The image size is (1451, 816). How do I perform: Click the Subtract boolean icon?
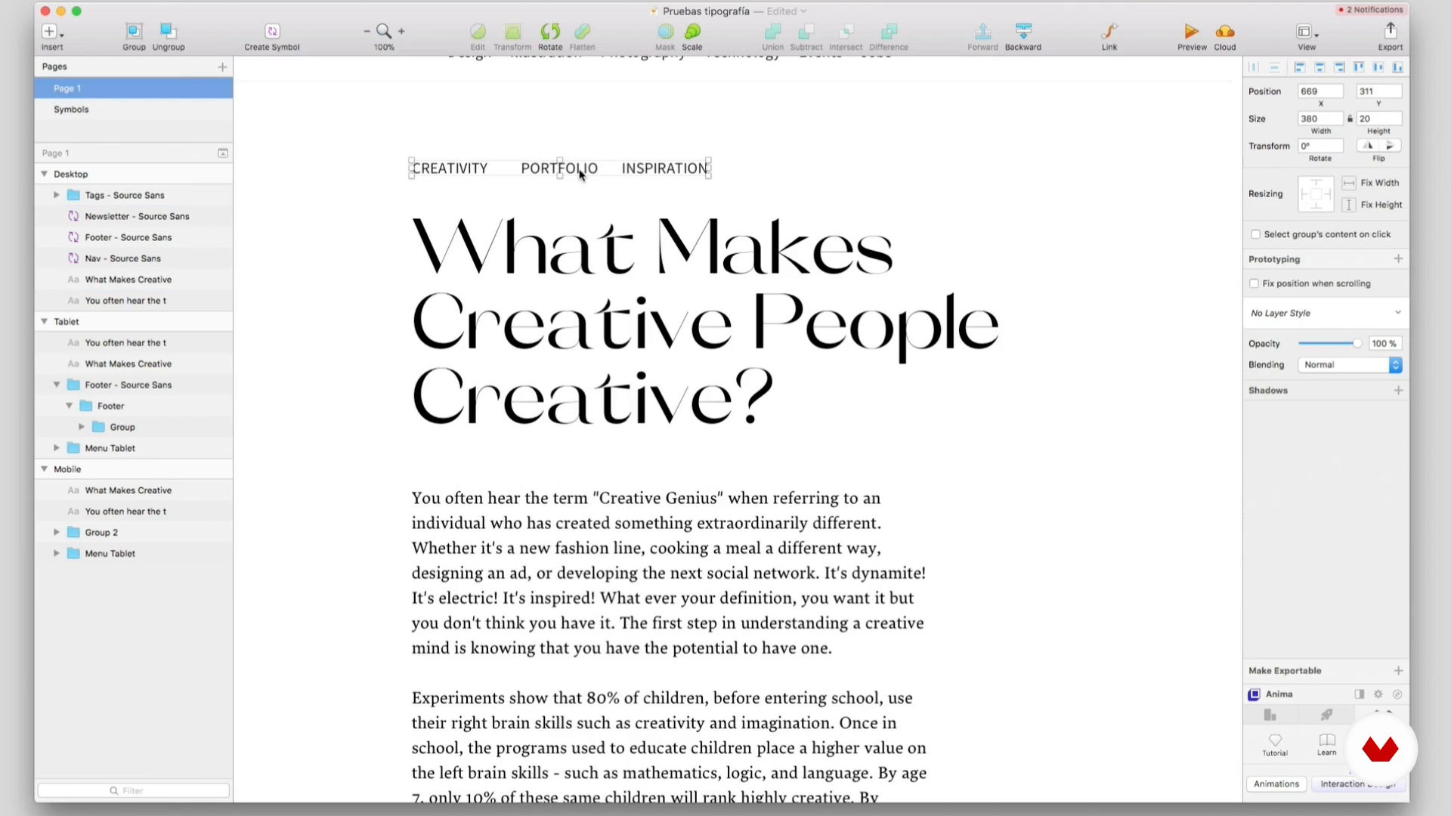click(x=806, y=31)
